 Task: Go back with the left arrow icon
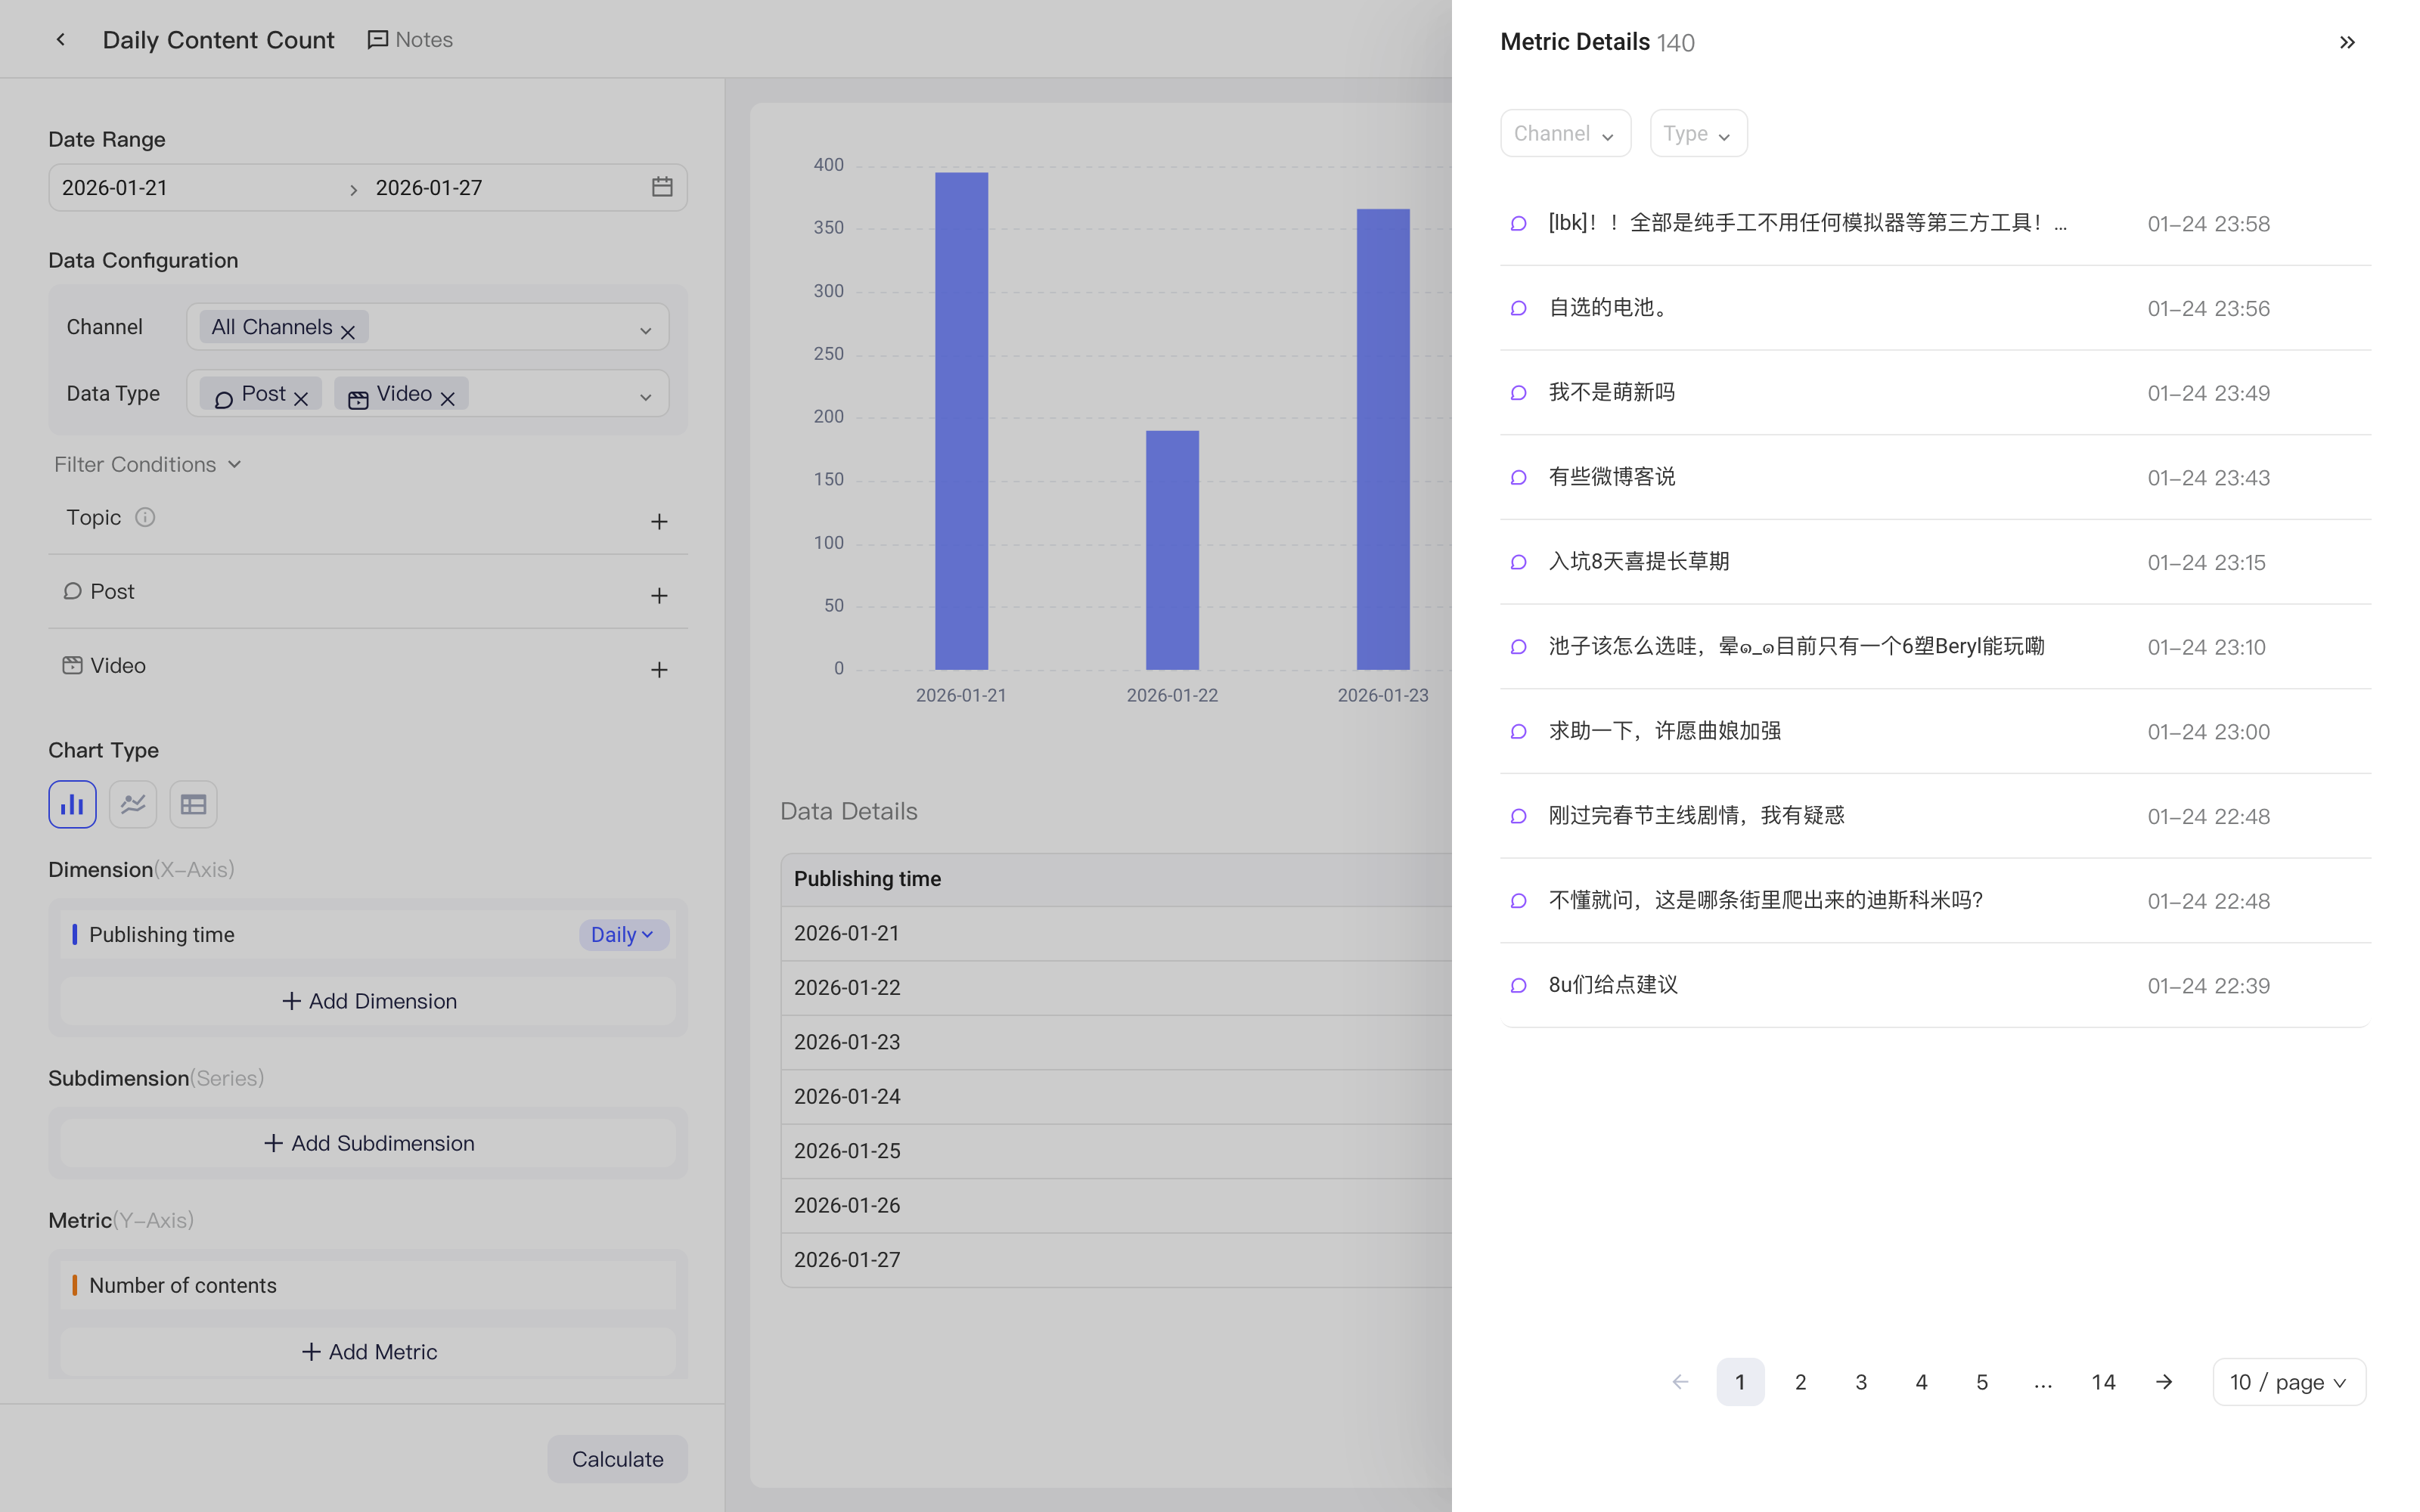pyautogui.click(x=60, y=39)
